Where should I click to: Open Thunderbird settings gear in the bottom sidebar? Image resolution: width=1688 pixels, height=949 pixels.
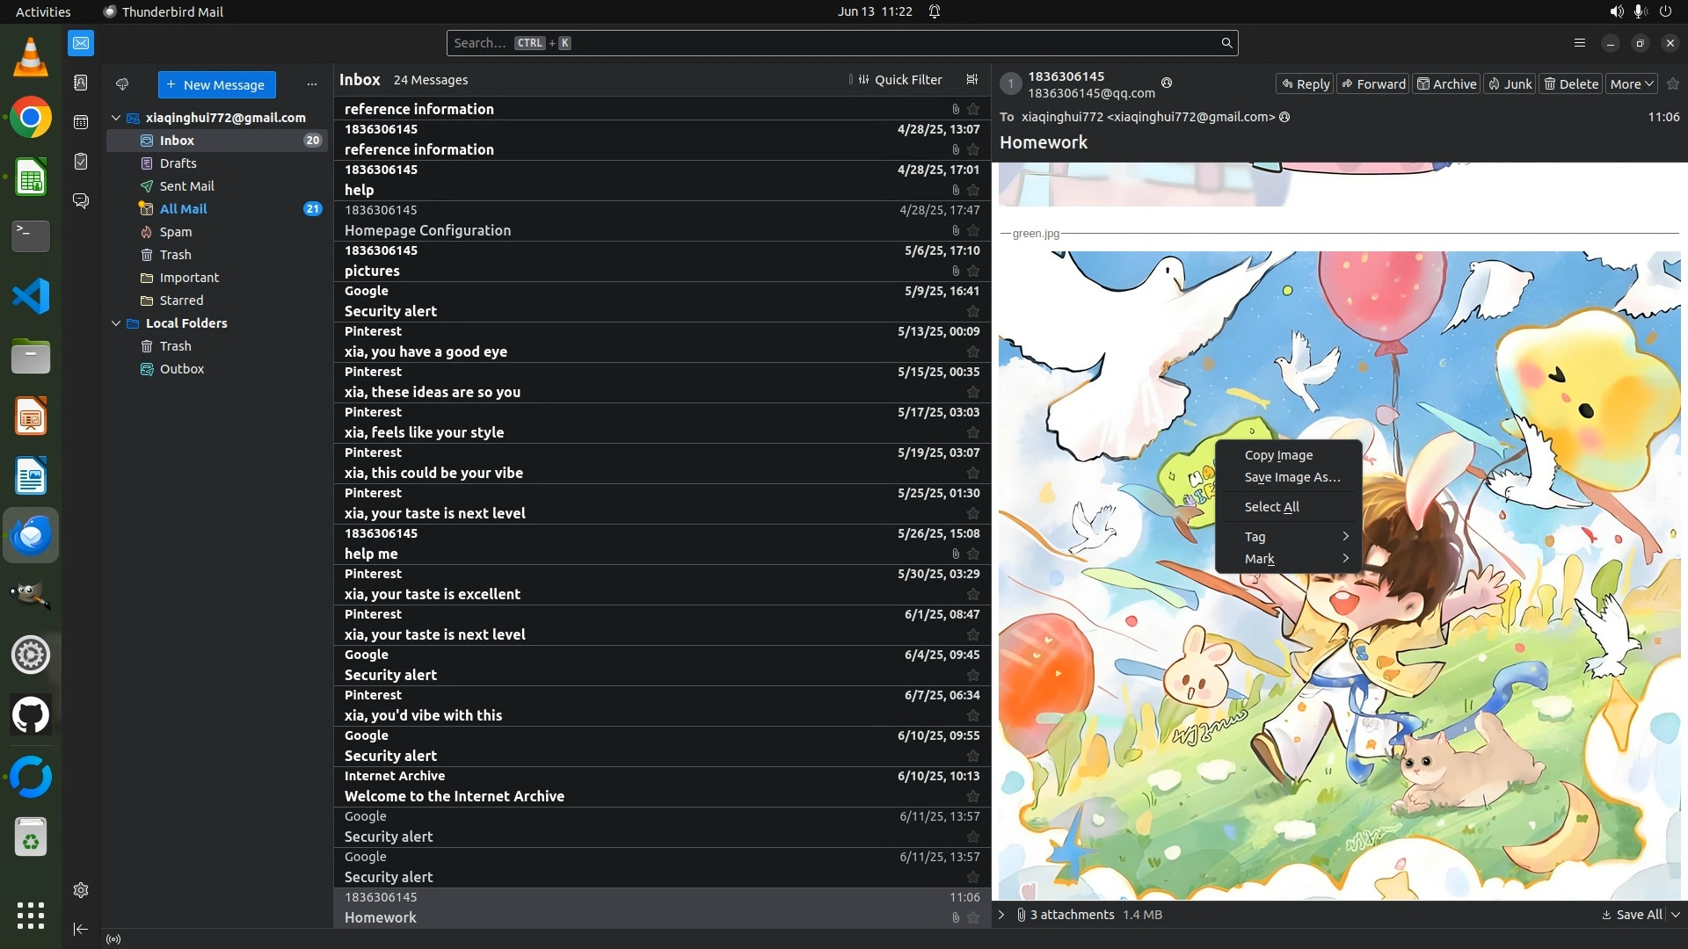coord(81,890)
